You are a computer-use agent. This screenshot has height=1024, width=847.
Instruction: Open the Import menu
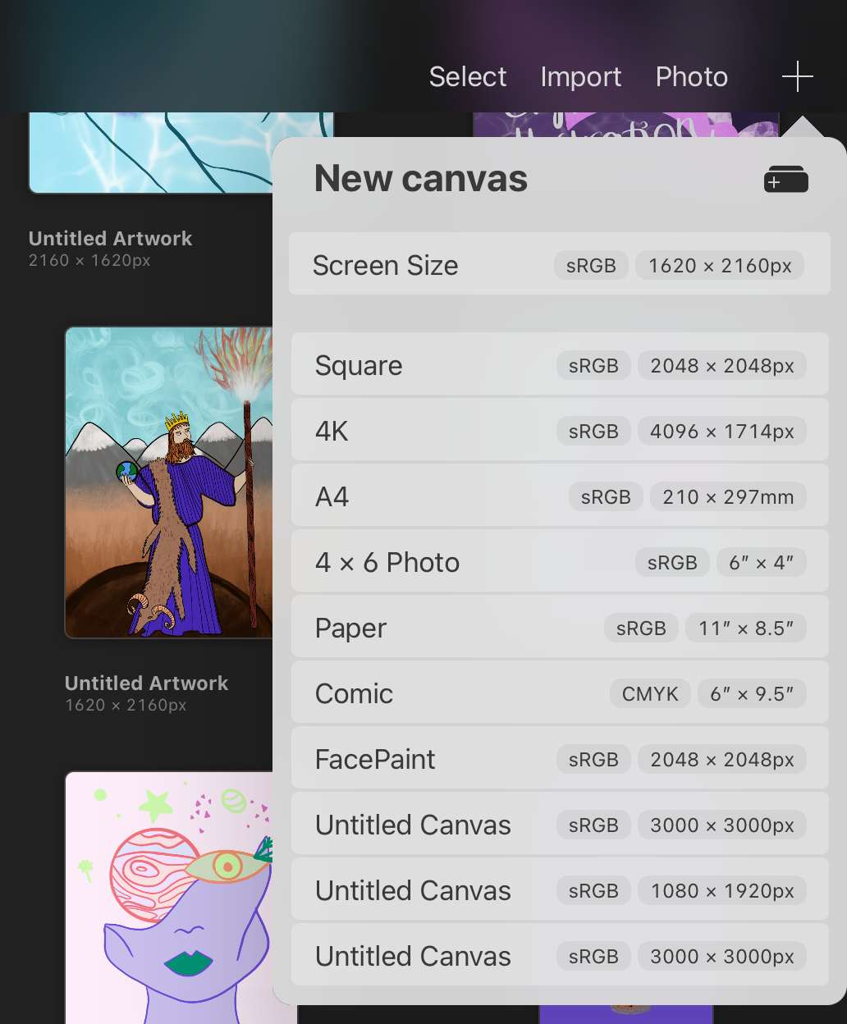tap(580, 76)
